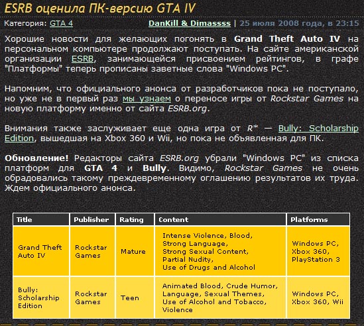The image size is (364, 326).
Task: Select the Mature rating cell
Action: tap(135, 251)
